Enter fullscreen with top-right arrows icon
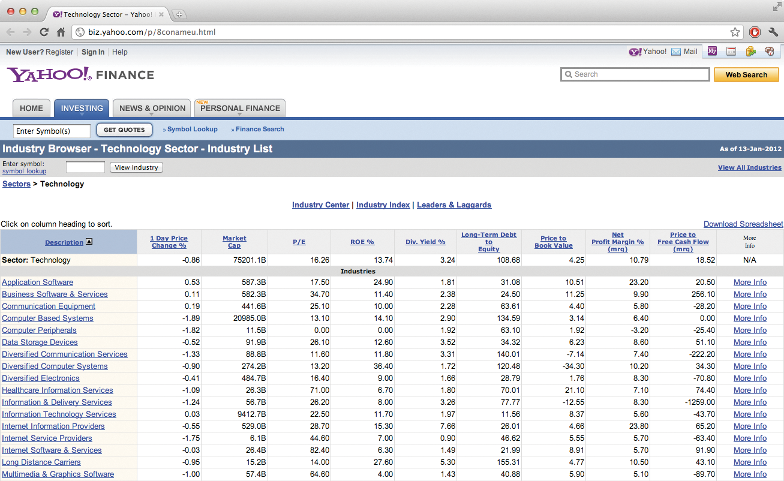The image size is (784, 481). (x=777, y=7)
